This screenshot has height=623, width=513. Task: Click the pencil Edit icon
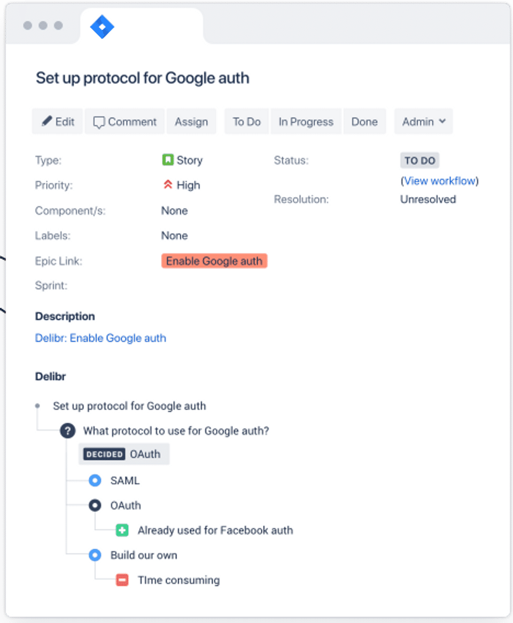click(47, 121)
